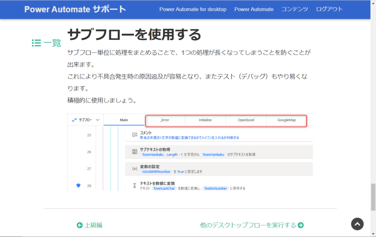Select the テキストを数値に変換 action title
The width and height of the screenshot is (376, 237).
pyautogui.click(x=157, y=184)
